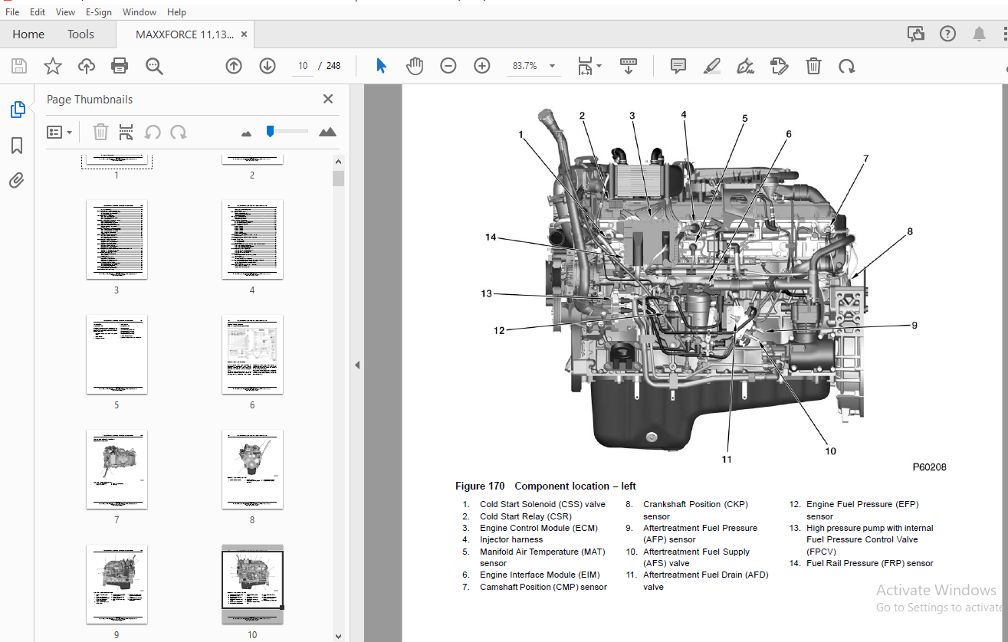Click the Figure 170 caption text
This screenshot has height=642, width=1008.
point(546,486)
